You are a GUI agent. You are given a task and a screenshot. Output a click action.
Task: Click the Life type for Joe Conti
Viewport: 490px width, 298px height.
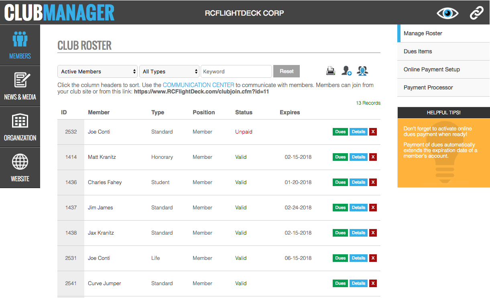155,258
